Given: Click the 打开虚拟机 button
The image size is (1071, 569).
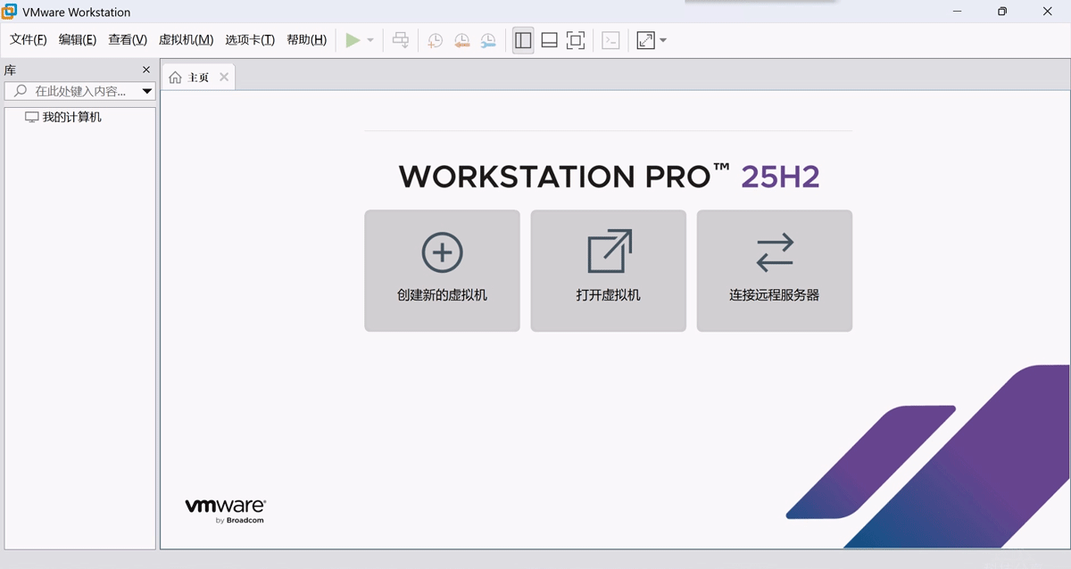Looking at the screenshot, I should click(x=608, y=270).
